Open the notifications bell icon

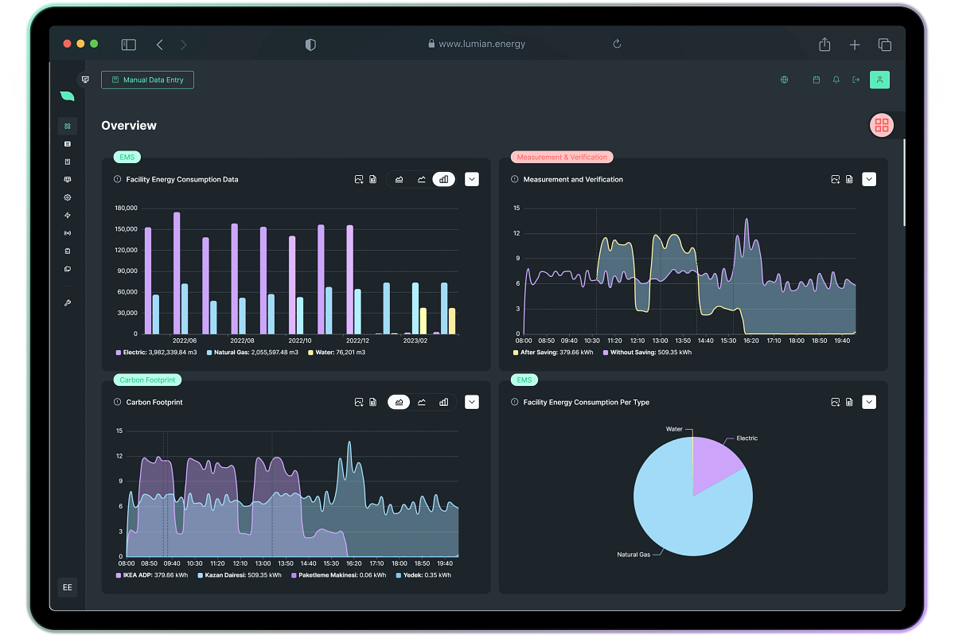pyautogui.click(x=837, y=80)
